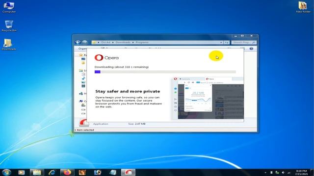
Task: Select the Homegroup icon in the navigation pane
Action: 81,93
